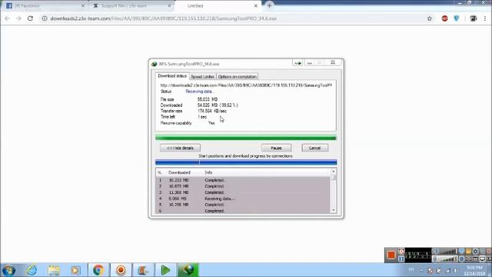
Task: Click the Info column header
Action: coord(208,172)
